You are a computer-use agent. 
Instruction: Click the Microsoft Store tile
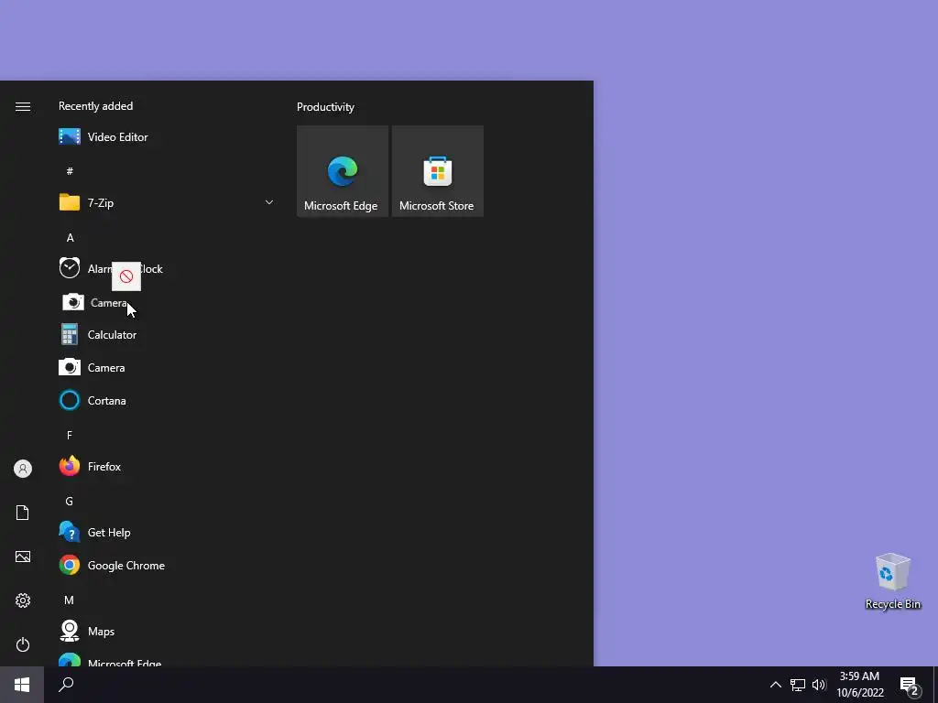point(437,171)
